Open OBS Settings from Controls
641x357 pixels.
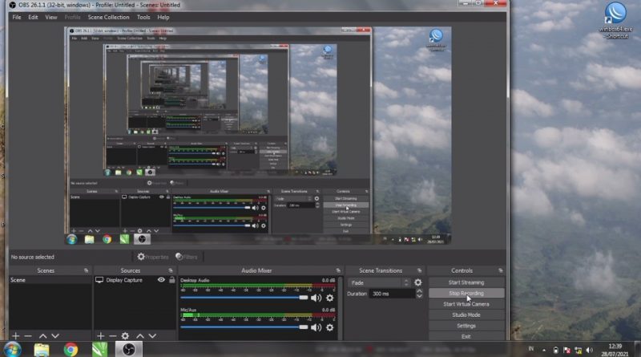(466, 326)
